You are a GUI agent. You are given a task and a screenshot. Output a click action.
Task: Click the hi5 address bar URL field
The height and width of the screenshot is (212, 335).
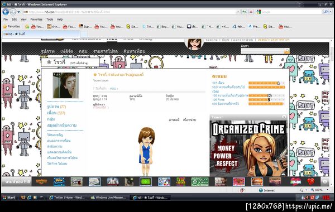pyautogui.click(x=130, y=12)
